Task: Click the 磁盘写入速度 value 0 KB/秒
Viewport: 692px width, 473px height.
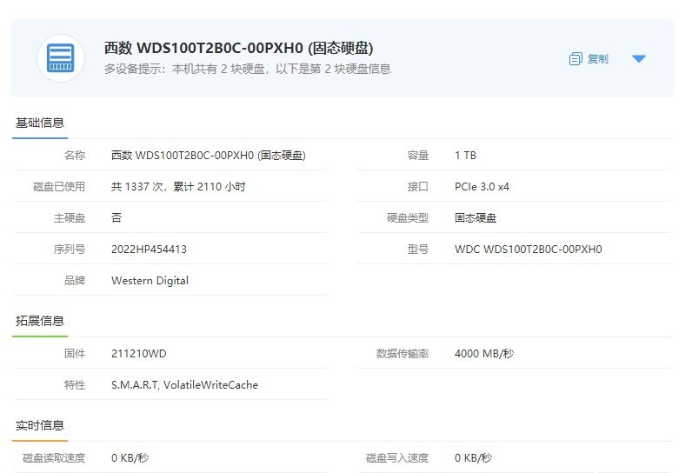Action: click(x=474, y=458)
